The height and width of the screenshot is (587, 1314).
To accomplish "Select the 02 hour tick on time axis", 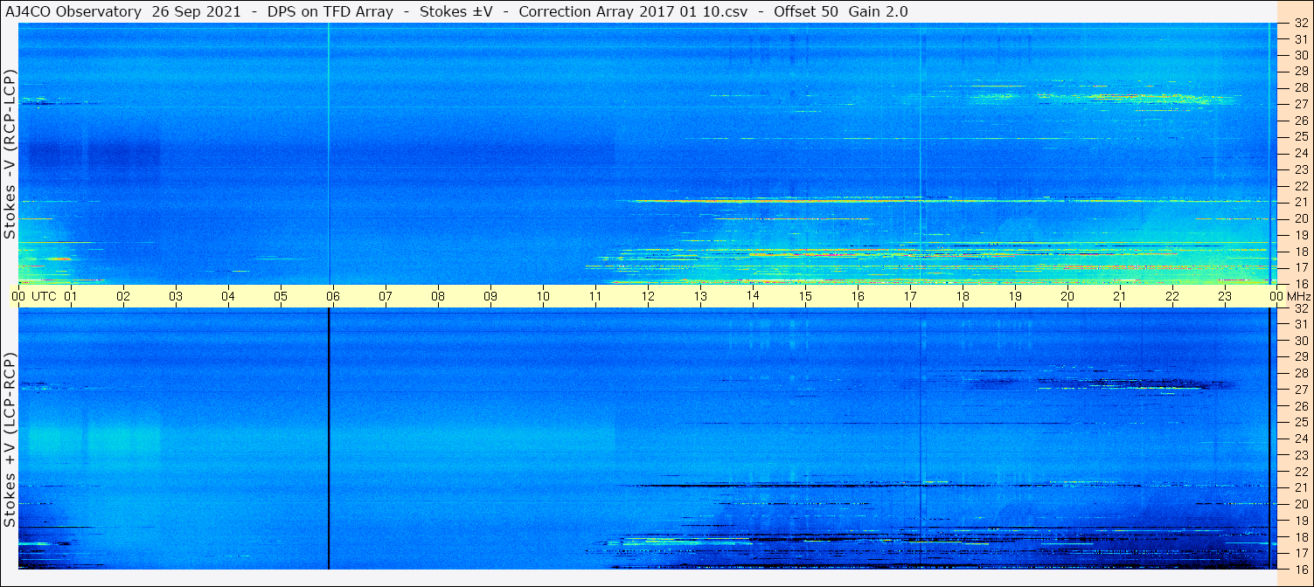I will coord(123,296).
